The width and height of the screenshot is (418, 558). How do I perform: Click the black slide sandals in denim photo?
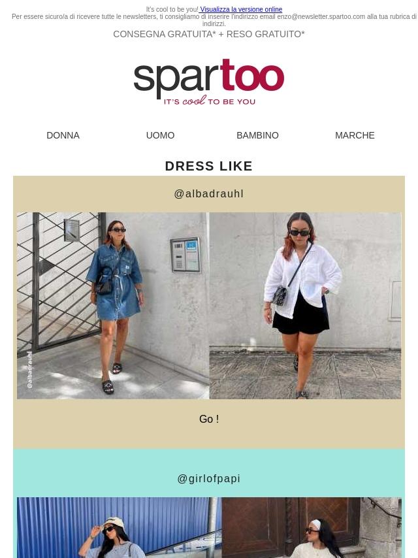108,386
